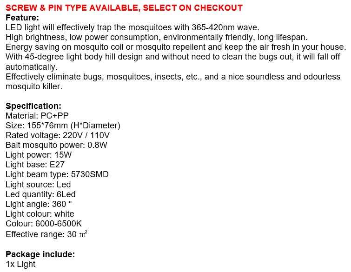Click the Rated voltage: 220V / 110V line
This screenshot has width=351, height=272.
[58, 135]
